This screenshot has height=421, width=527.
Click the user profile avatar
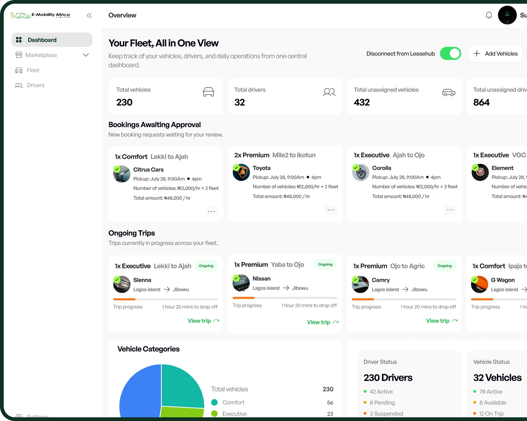(507, 15)
